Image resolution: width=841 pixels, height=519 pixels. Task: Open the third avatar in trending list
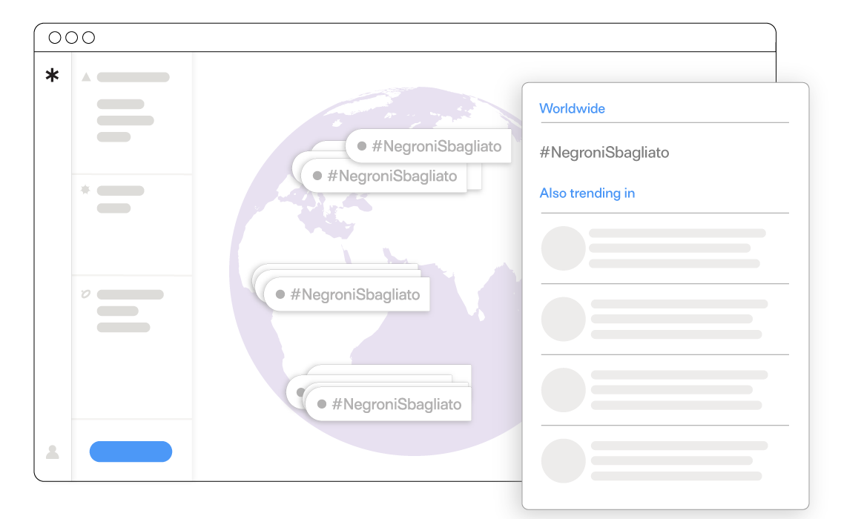pyautogui.click(x=564, y=390)
